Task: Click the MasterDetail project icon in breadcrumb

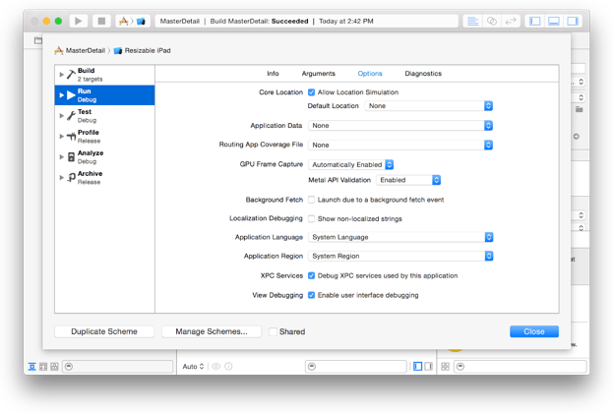Action: pos(59,50)
